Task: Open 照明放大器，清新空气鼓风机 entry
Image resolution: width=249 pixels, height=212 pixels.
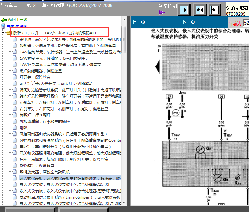Action: tap(44, 172)
